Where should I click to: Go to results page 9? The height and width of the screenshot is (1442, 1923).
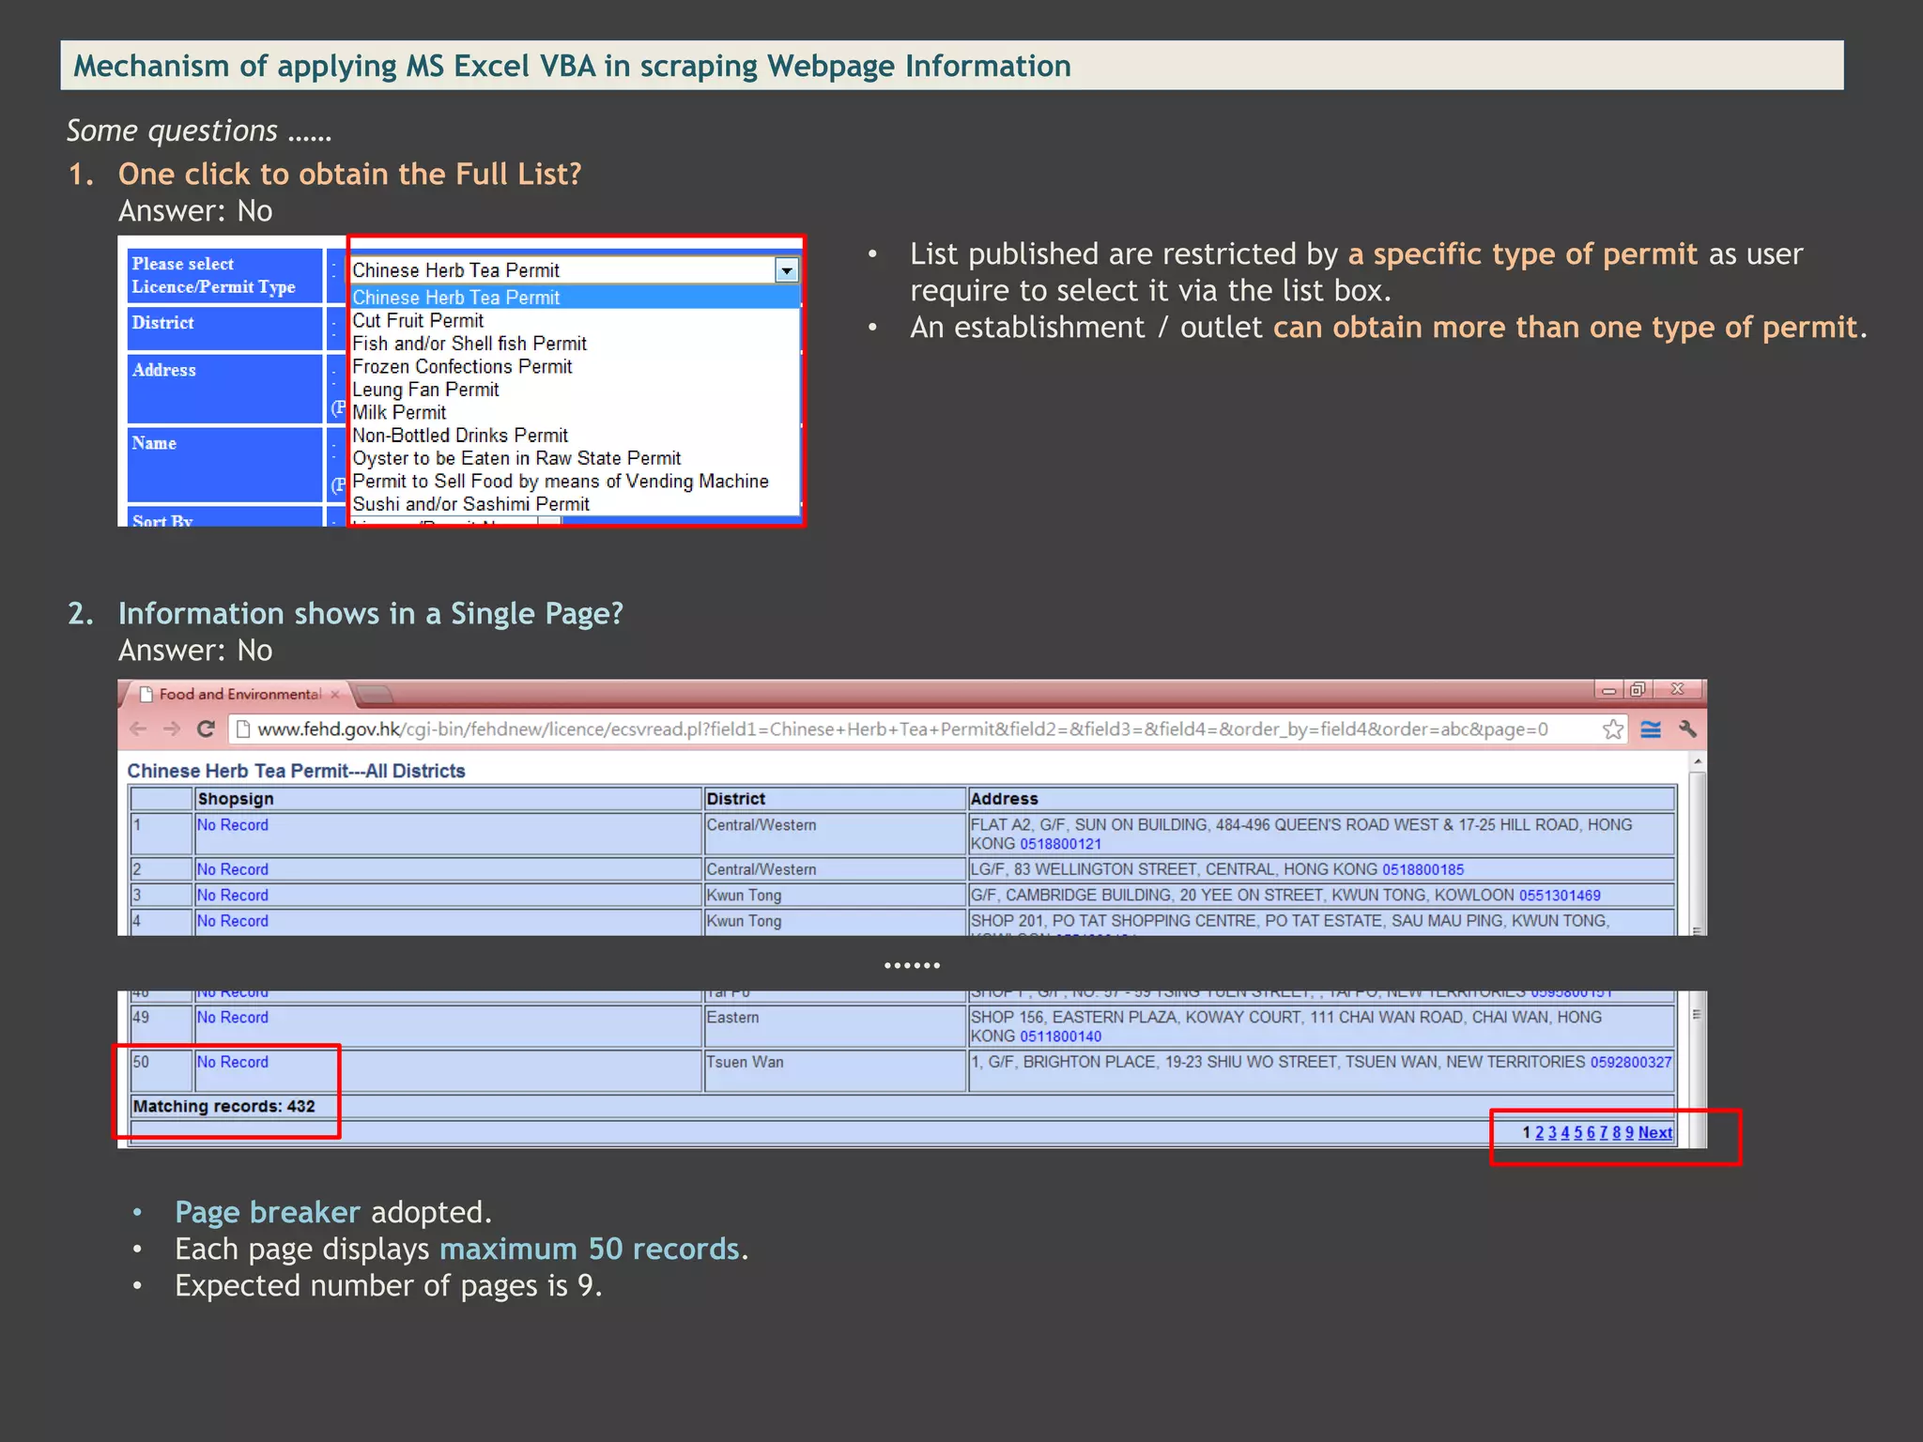[1629, 1132]
